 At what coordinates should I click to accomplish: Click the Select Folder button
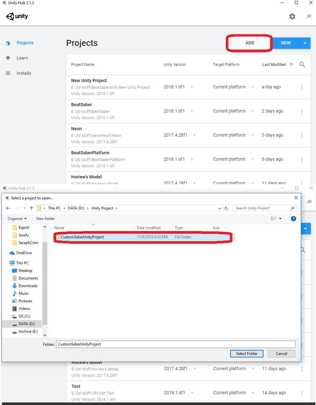247,354
